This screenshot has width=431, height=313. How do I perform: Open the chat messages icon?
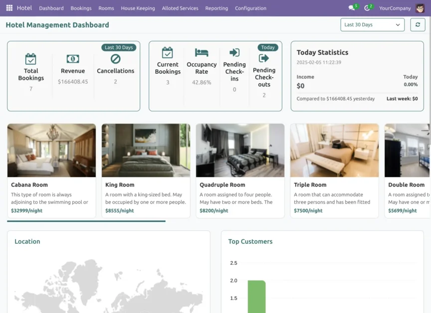click(352, 8)
